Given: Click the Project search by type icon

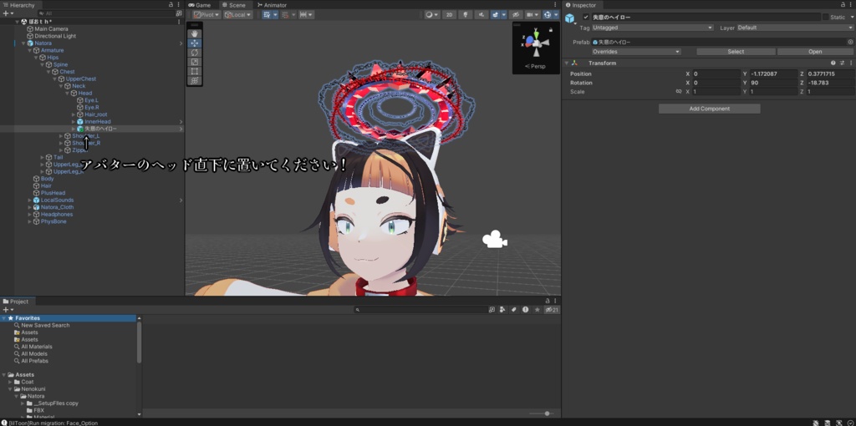Looking at the screenshot, I should [x=502, y=309].
